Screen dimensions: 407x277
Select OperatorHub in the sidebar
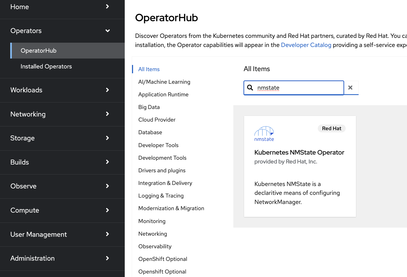click(38, 50)
